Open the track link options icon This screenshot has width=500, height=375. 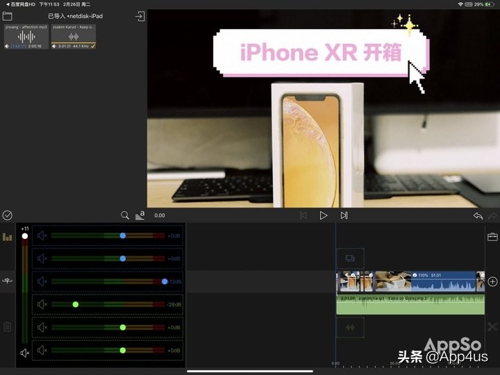coord(8,281)
